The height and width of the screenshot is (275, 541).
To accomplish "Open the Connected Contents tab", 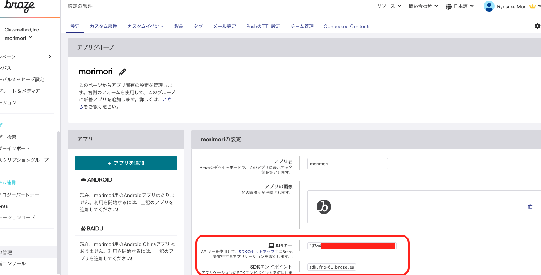I will [x=347, y=26].
